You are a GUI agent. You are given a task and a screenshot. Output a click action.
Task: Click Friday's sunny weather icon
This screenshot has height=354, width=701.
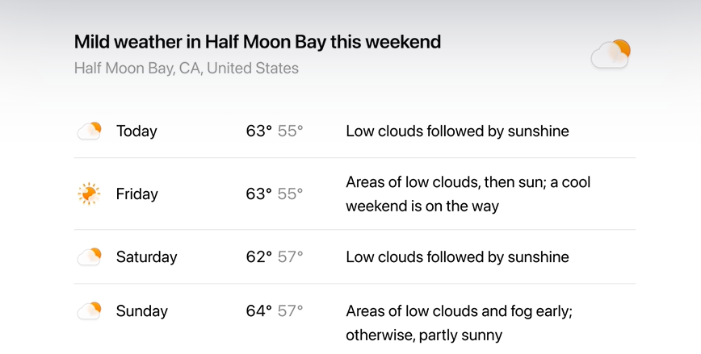(x=89, y=194)
